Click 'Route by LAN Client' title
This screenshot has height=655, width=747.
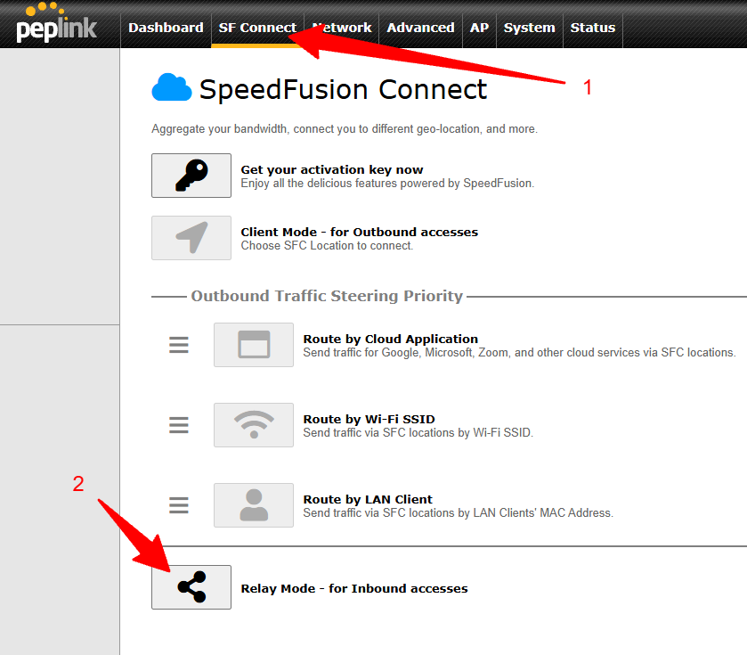tap(368, 499)
